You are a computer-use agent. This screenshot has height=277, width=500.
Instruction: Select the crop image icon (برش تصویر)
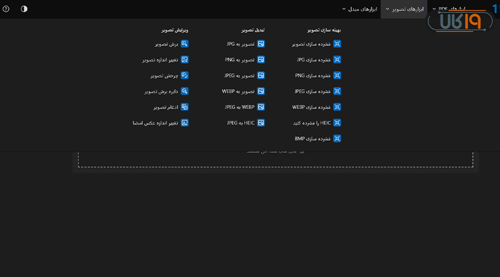(185, 44)
